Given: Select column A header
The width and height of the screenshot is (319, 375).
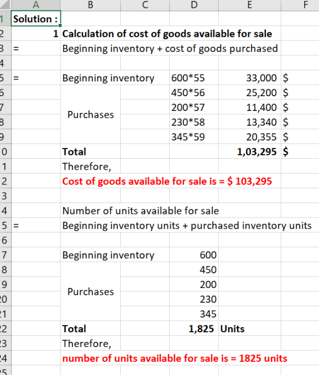Looking at the screenshot, I should [36, 5].
